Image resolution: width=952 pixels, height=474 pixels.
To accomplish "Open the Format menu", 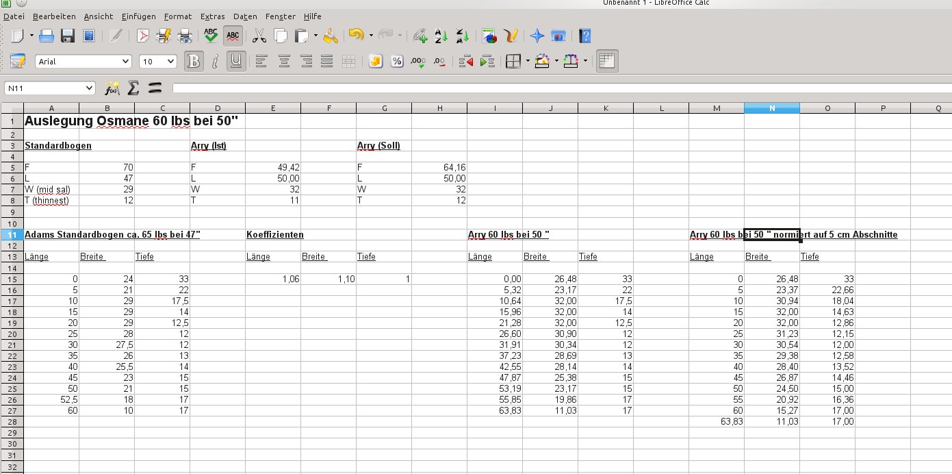I will (x=177, y=16).
